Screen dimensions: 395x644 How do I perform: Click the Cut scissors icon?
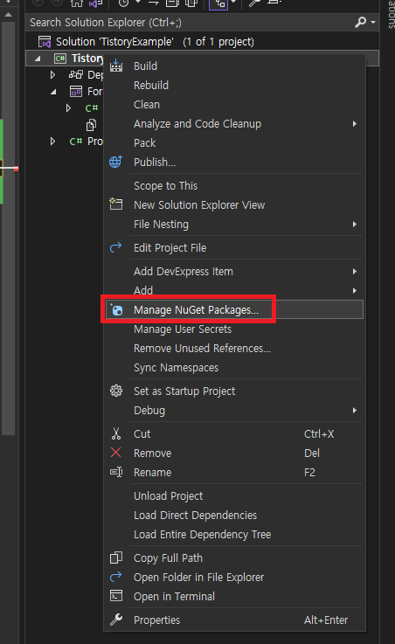click(x=116, y=433)
